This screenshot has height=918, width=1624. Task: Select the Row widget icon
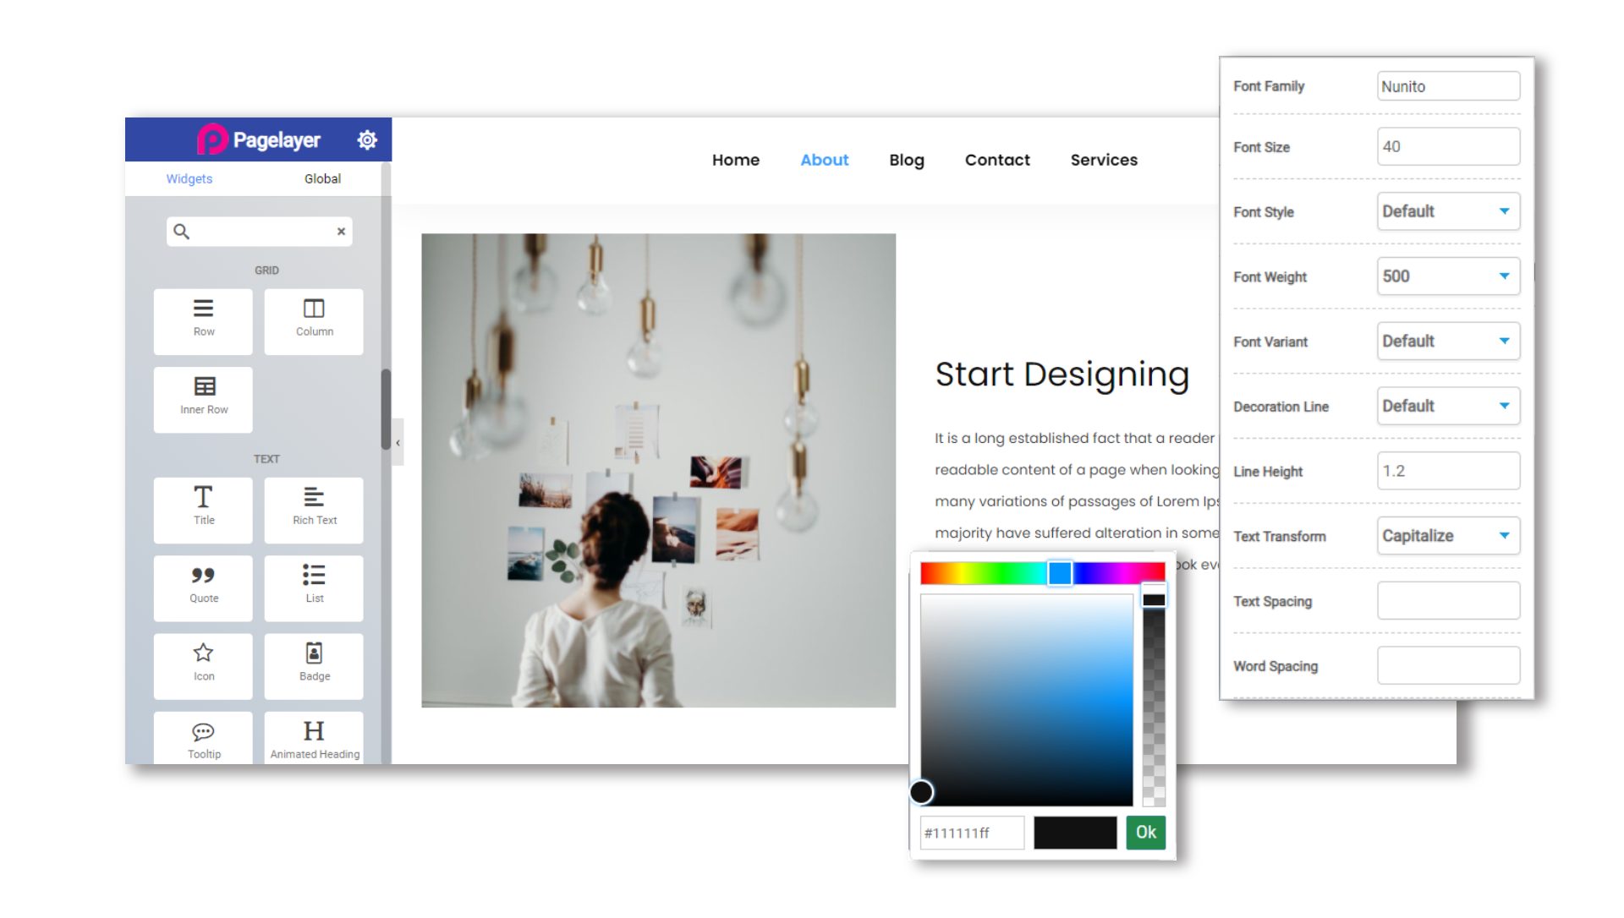[x=203, y=309]
